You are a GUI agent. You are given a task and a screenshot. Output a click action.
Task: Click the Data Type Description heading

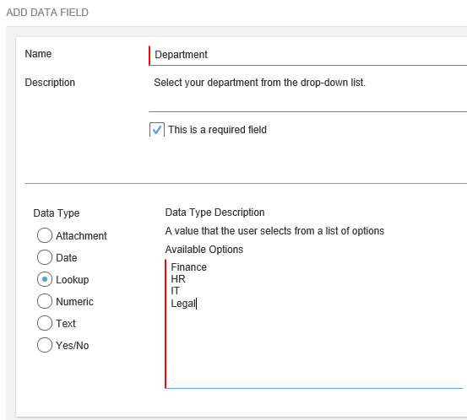click(214, 213)
